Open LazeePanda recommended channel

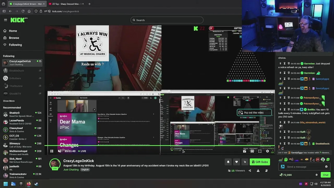(22, 122)
